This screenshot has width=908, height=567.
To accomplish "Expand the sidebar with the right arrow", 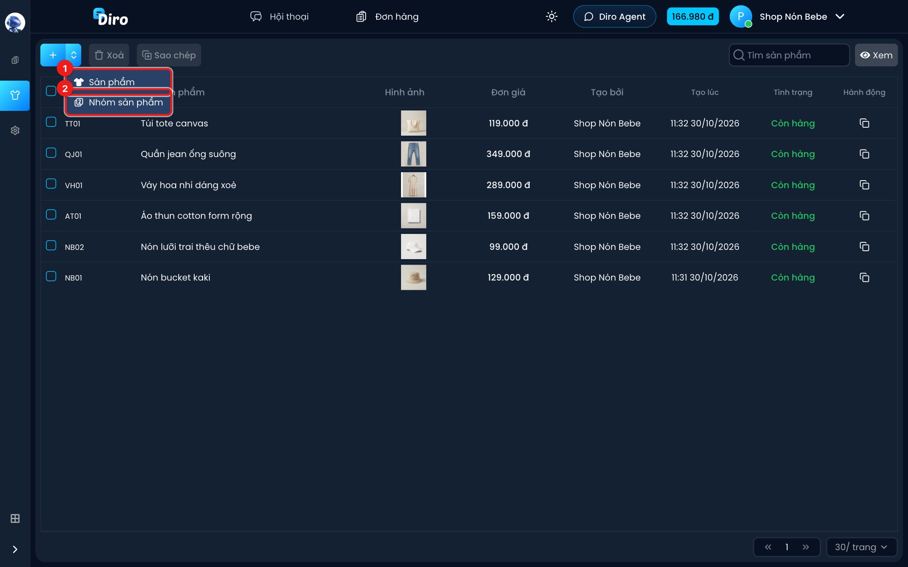I will tap(15, 549).
